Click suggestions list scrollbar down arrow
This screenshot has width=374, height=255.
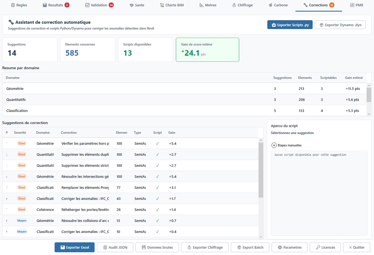point(261,237)
